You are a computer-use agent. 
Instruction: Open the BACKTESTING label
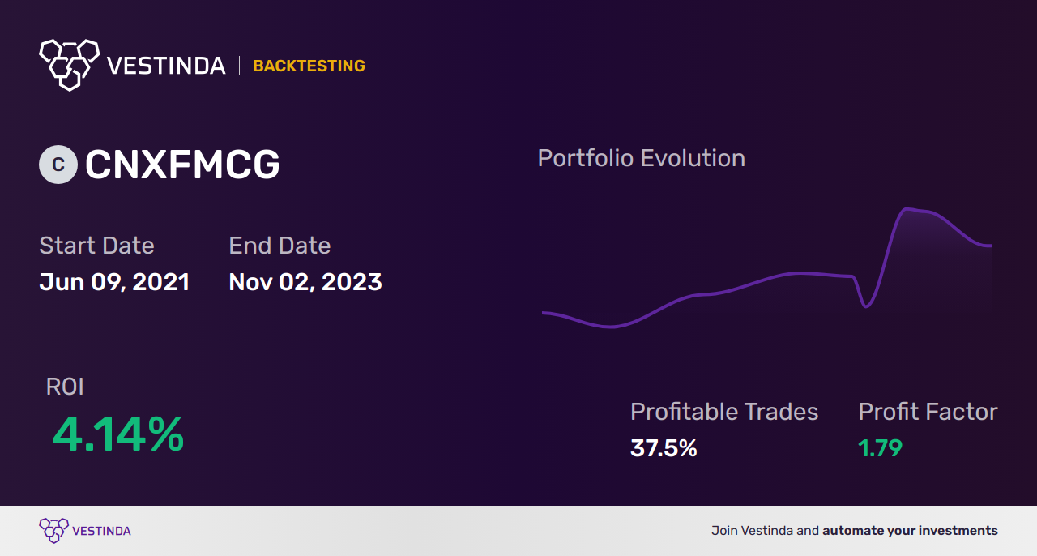pyautogui.click(x=309, y=66)
